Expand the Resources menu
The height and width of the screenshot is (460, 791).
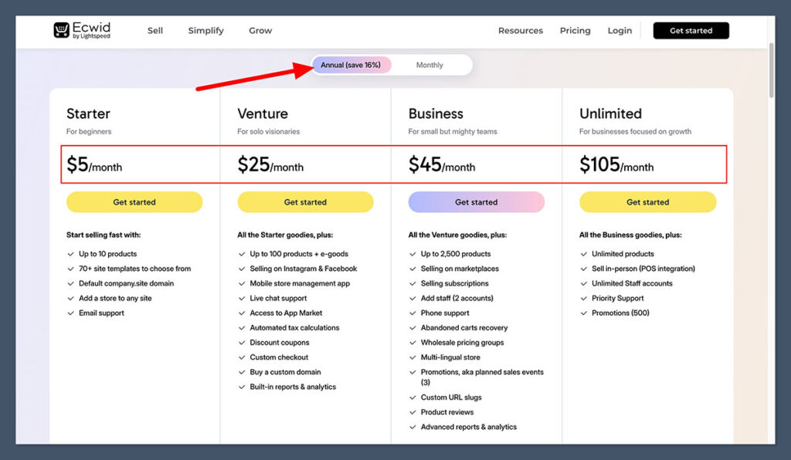click(520, 31)
